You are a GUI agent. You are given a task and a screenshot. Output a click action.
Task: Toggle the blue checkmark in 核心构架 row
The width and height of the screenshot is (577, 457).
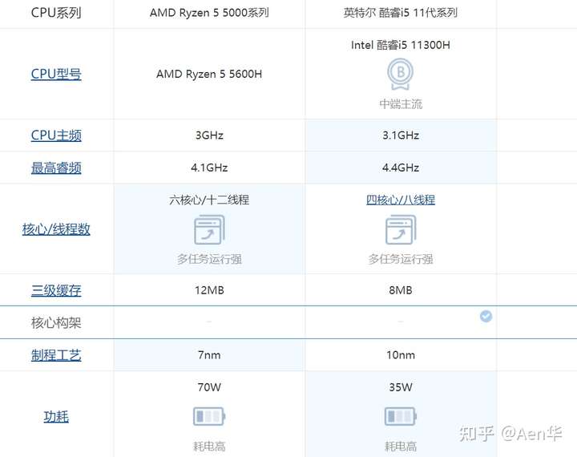[486, 316]
